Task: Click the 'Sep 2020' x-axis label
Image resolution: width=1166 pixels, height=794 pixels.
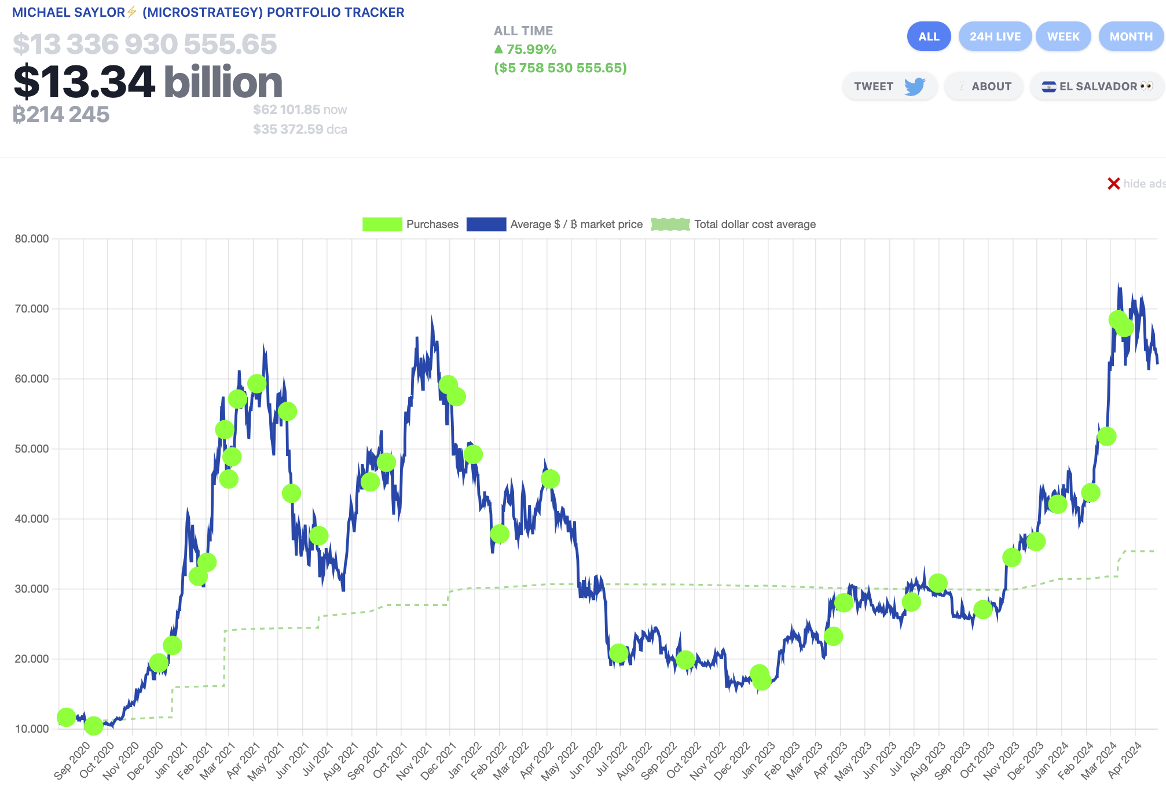Action: click(x=72, y=760)
